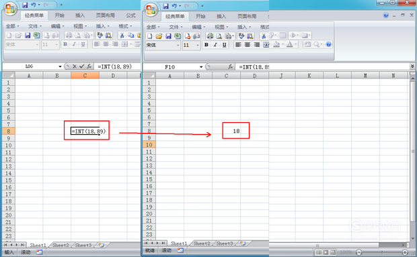Viewport: 417px width, 257px height.
Task: Click the zoom out minus button
Action: [359, 252]
